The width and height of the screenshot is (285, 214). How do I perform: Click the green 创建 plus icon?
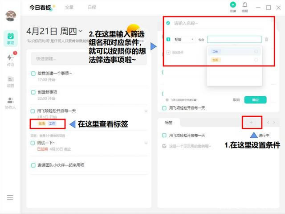[x=233, y=5]
